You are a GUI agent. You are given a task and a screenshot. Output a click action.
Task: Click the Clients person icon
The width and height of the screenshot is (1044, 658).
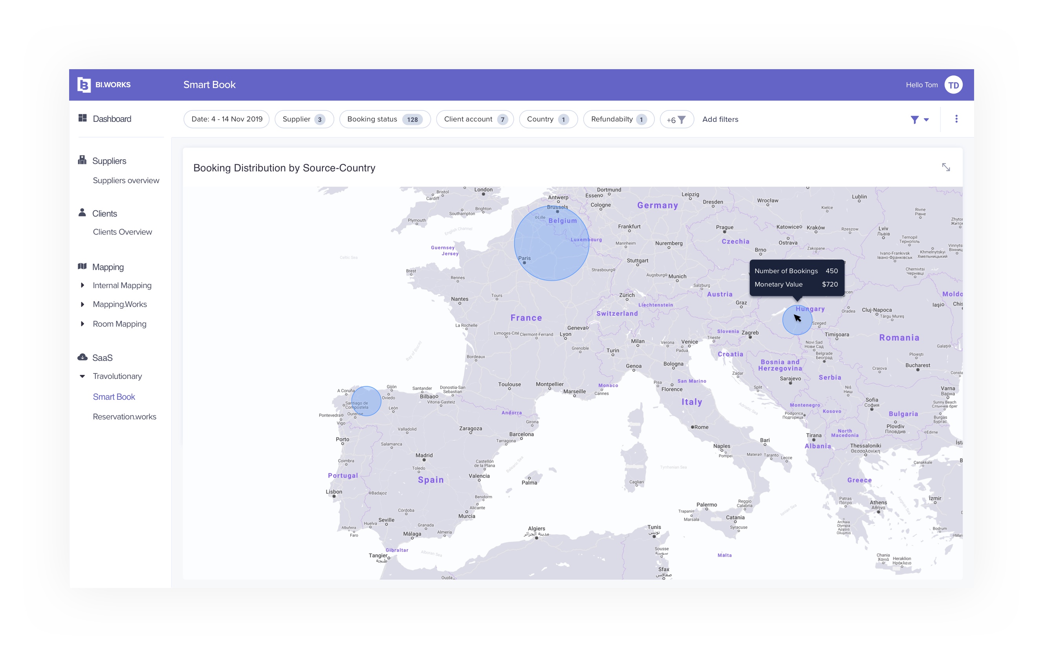tap(82, 213)
